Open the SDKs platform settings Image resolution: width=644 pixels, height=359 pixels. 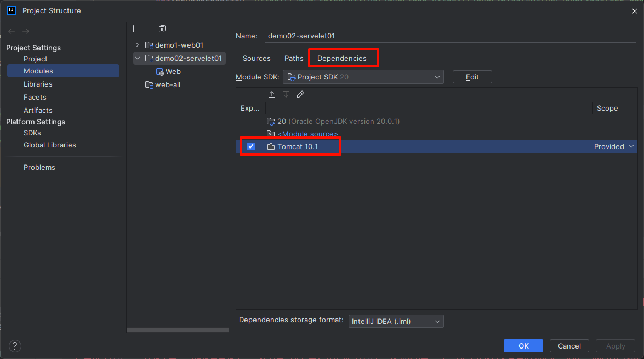pos(32,133)
